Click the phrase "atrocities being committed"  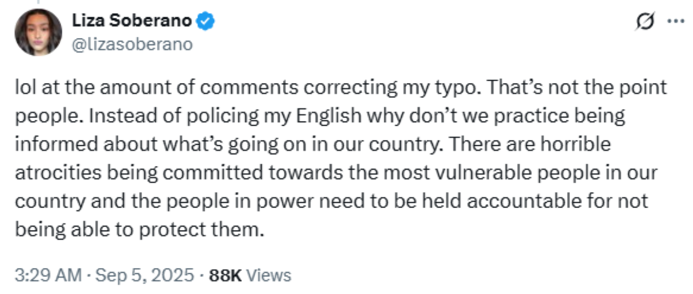coord(130,173)
